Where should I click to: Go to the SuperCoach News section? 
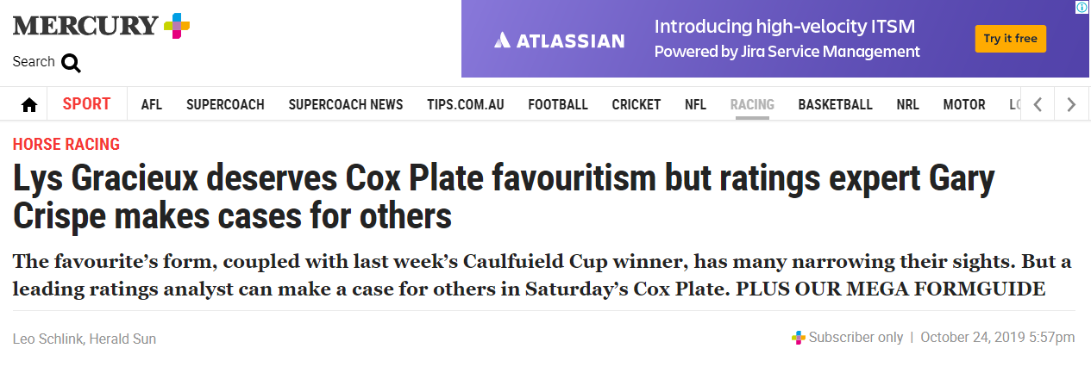pyautogui.click(x=346, y=105)
